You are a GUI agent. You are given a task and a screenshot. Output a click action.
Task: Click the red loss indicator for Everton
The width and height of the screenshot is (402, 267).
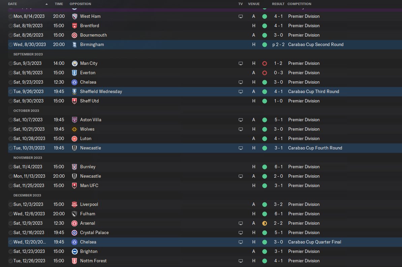[265, 73]
